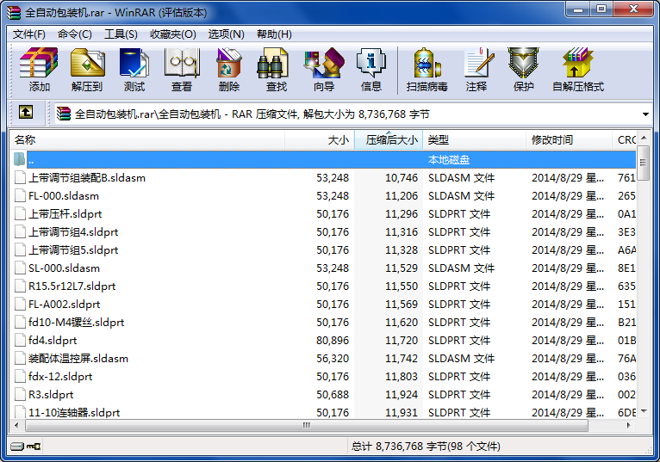This screenshot has height=462, width=660.
Task: Select file 上带调节组装配B.sldasm
Action: (x=87, y=178)
